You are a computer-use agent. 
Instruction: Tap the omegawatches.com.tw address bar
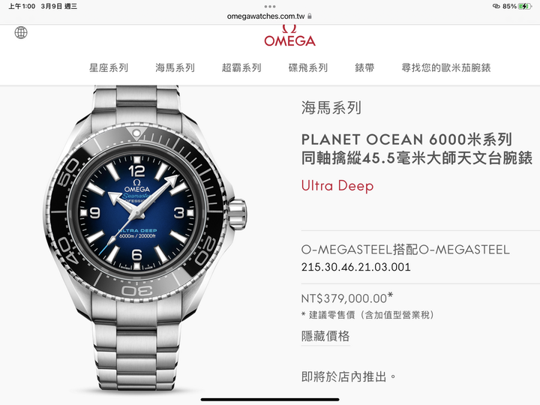pyautogui.click(x=265, y=16)
